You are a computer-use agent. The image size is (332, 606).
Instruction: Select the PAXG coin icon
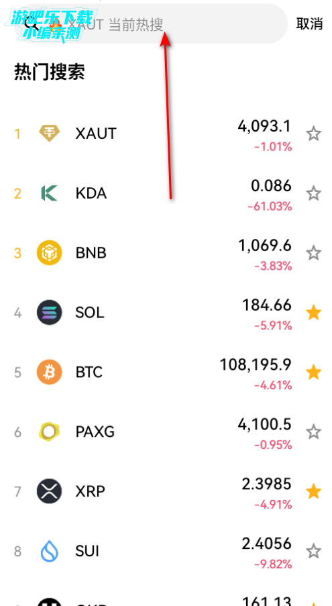coord(50,432)
